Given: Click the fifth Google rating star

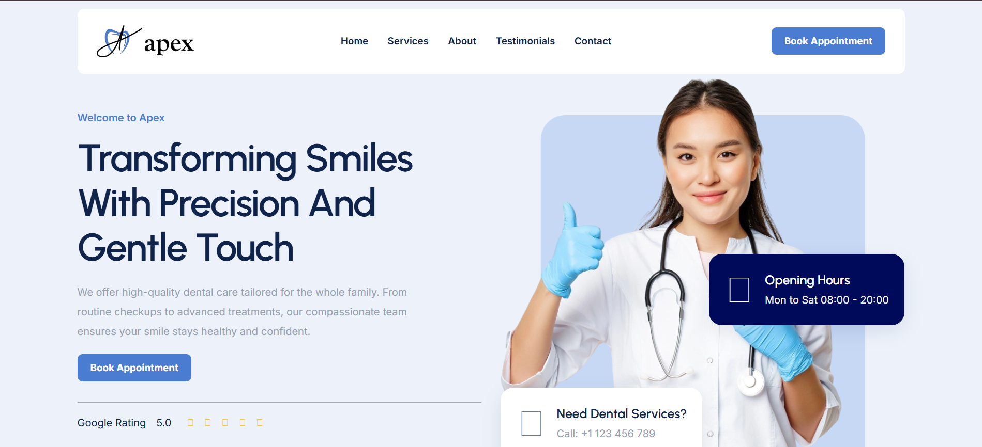Looking at the screenshot, I should pyautogui.click(x=260, y=423).
